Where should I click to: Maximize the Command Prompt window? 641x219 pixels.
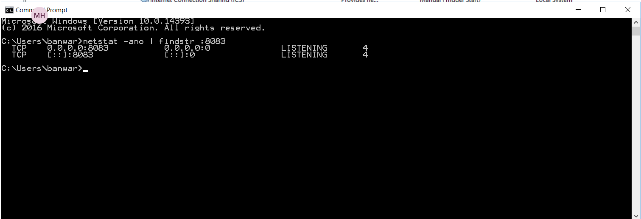point(603,10)
